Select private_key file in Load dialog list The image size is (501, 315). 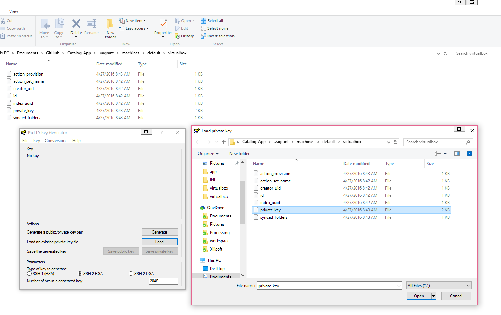(x=351, y=210)
